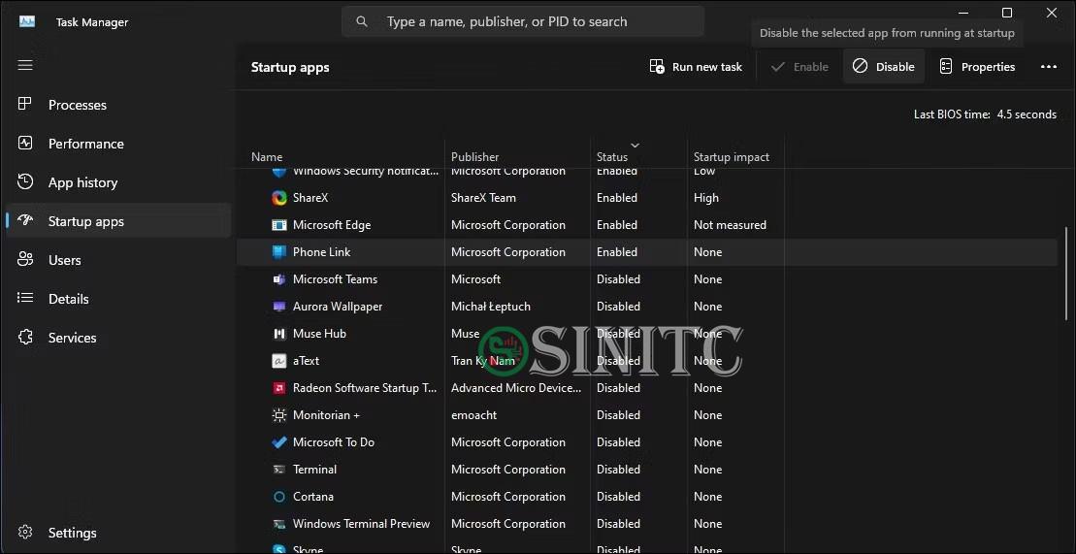This screenshot has height=554, width=1076.
Task: Open the Details page
Action: 118,299
